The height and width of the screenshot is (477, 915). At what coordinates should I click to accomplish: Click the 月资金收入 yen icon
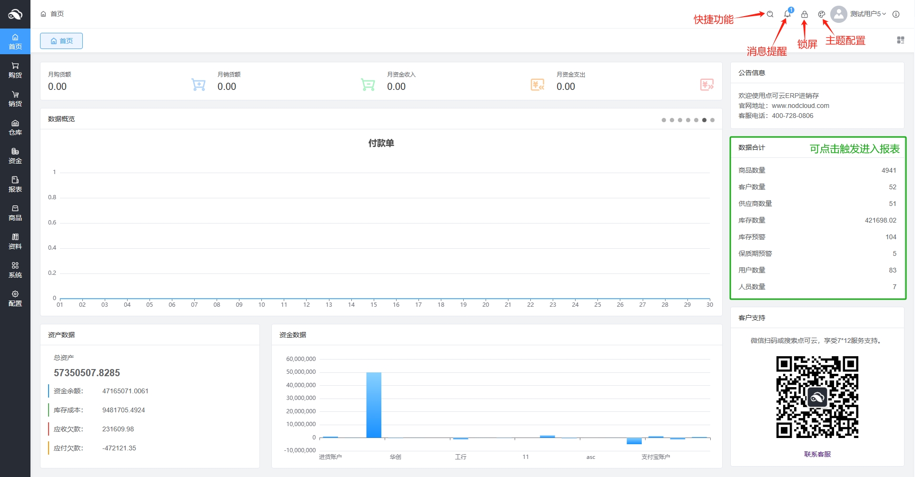(537, 85)
